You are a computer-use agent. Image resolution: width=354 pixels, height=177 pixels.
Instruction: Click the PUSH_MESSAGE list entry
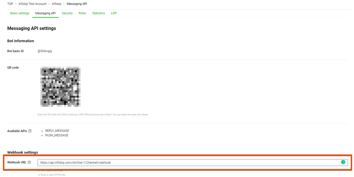57,135
